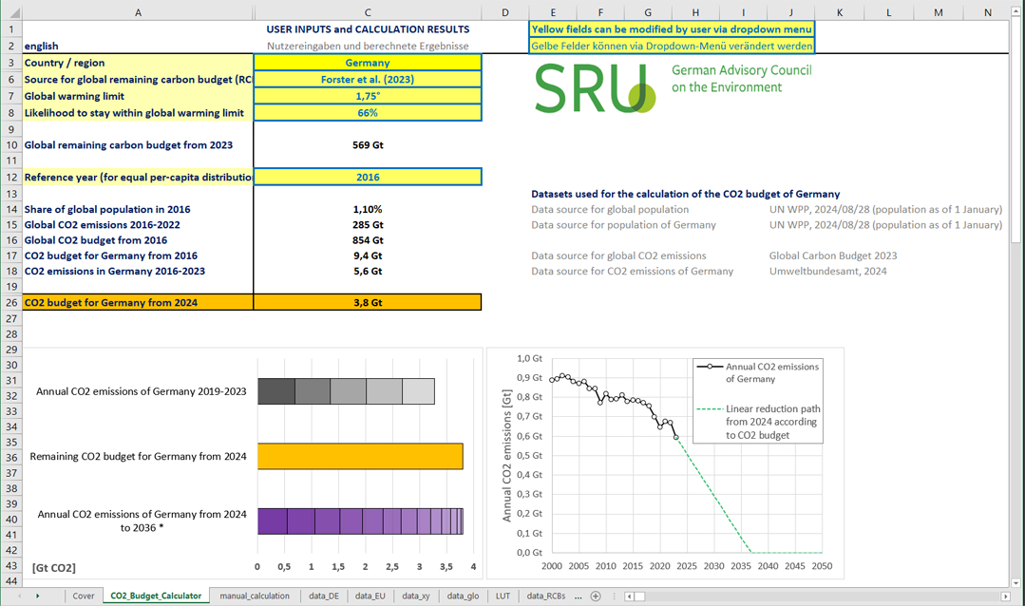
Task: Open the data_DE sheet tab
Action: click(324, 596)
